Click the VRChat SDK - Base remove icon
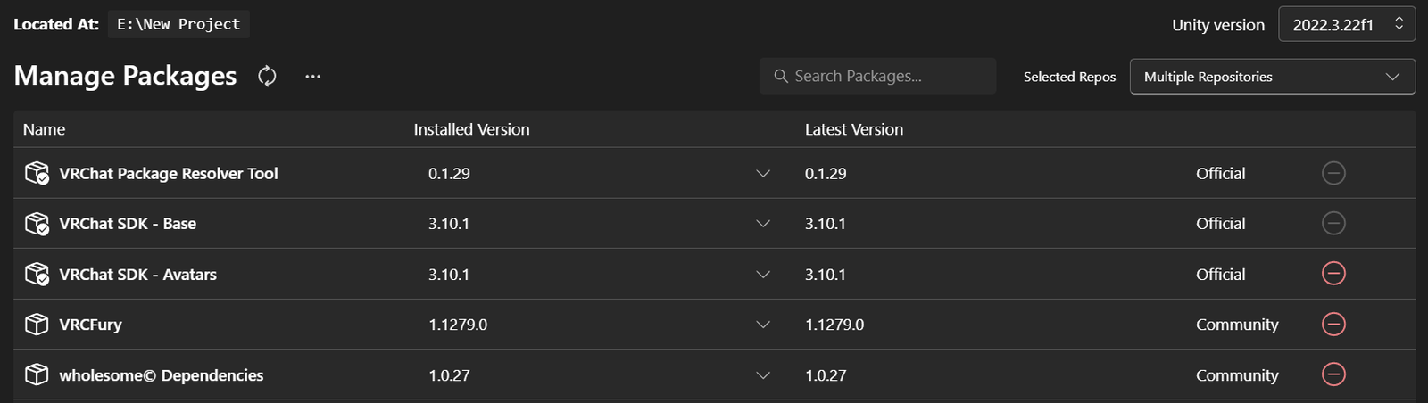The width and height of the screenshot is (1428, 403). pos(1333,224)
